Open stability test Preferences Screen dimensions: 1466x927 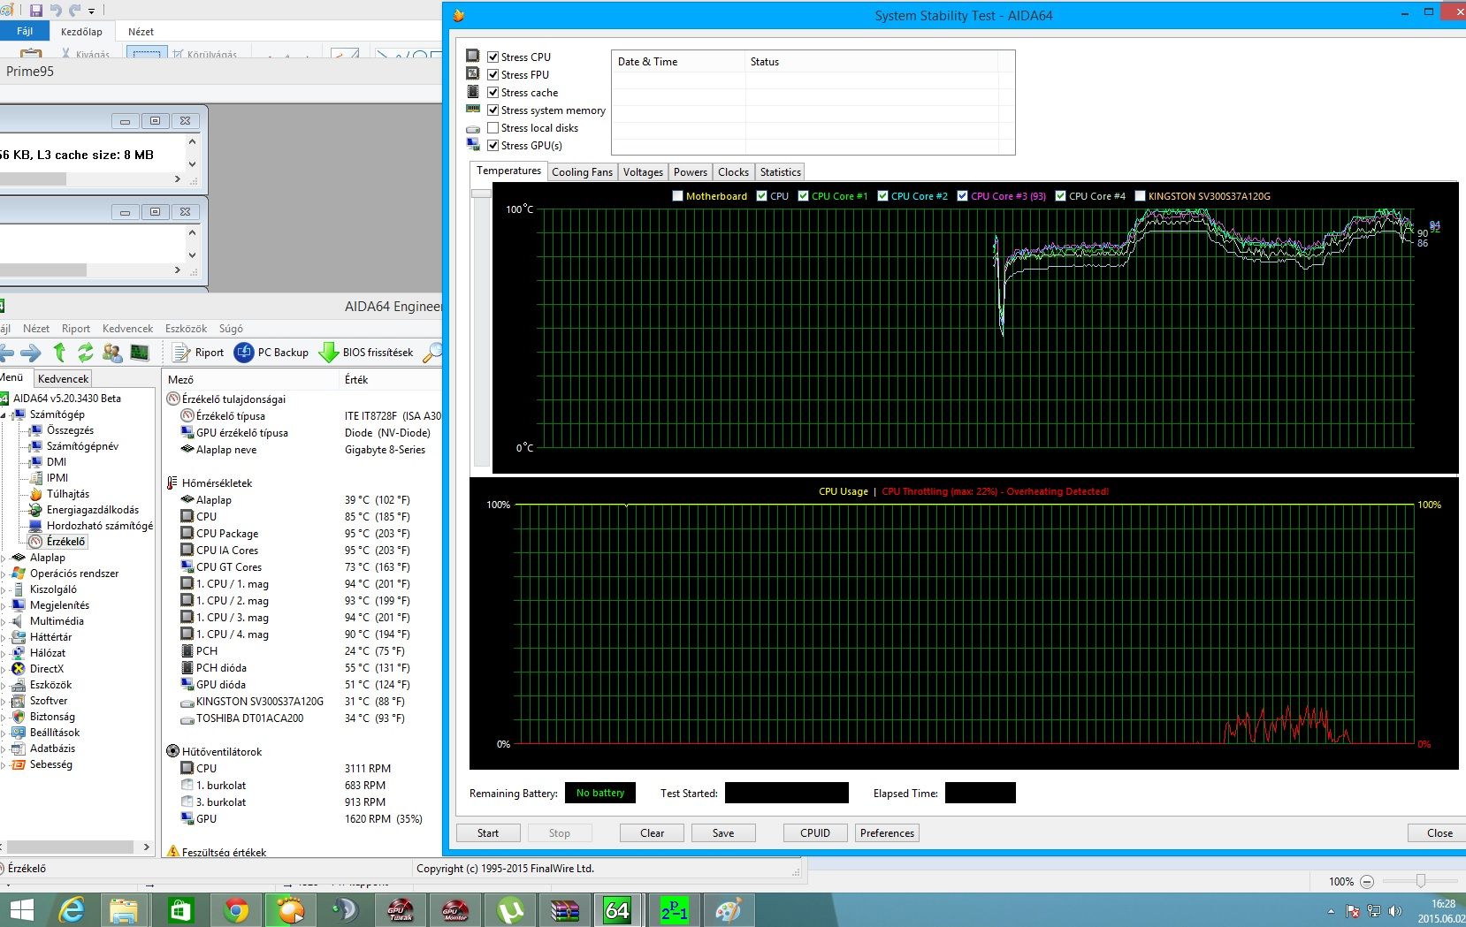click(x=887, y=833)
